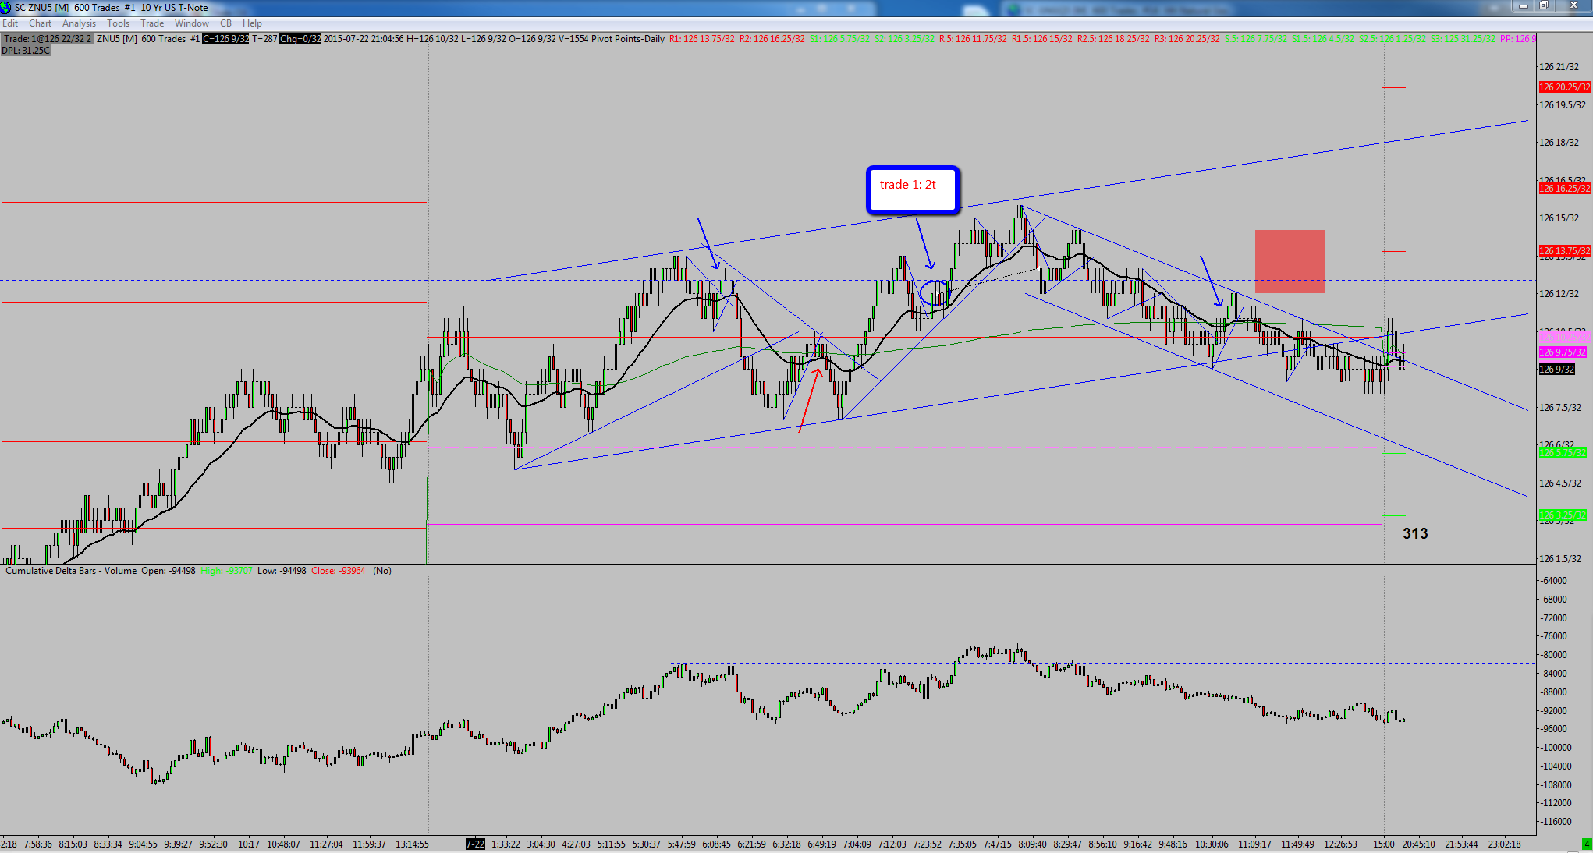The image size is (1593, 853).
Task: Click the Sierra Chart globe icon in the title bar
Action: click(x=6, y=7)
